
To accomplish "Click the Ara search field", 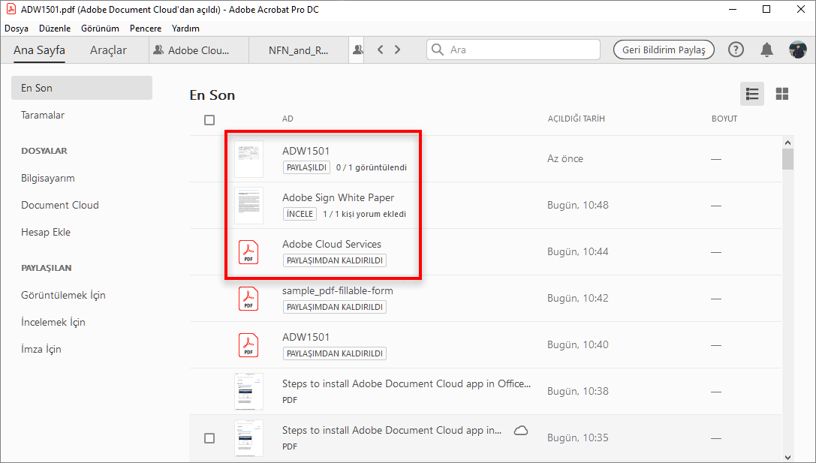I will (513, 50).
